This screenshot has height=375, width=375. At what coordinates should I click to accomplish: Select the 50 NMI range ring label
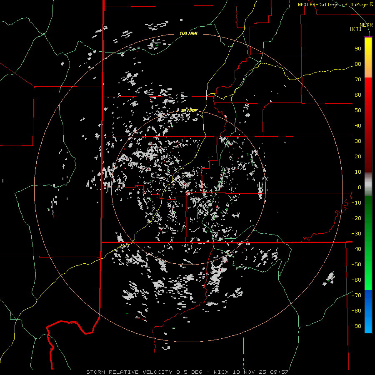click(188, 110)
